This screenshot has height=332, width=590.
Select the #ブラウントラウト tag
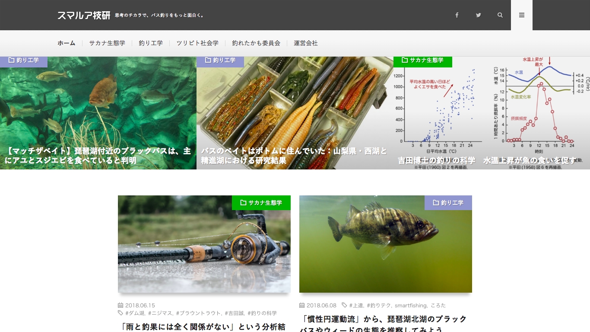point(199,313)
